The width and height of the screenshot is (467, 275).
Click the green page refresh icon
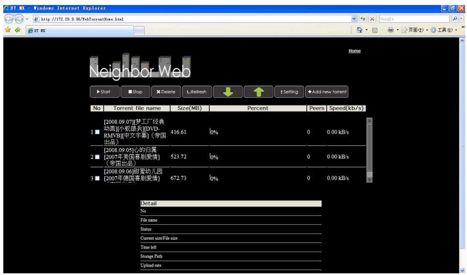363,19
